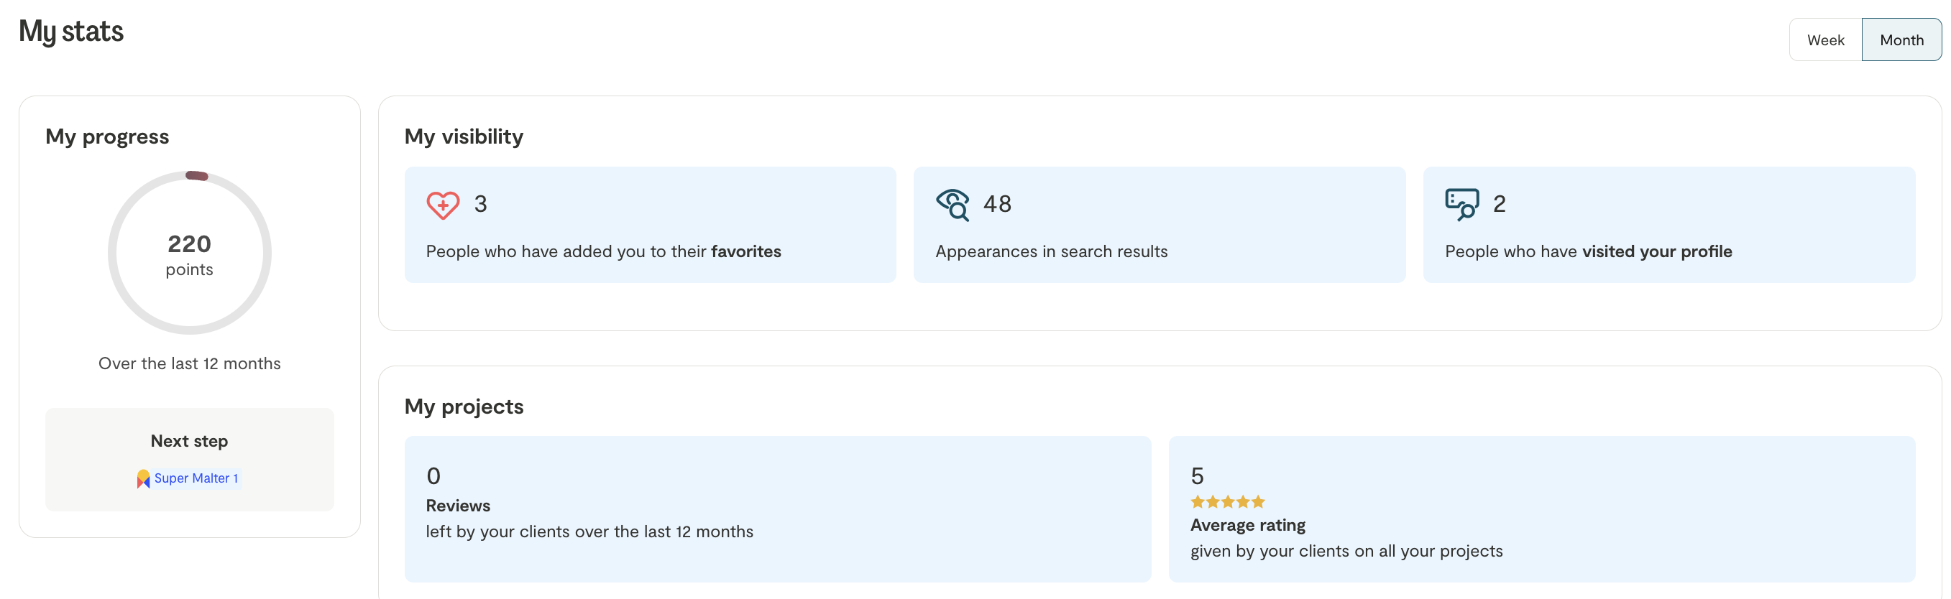Click the eye search appearances icon

pos(952,204)
